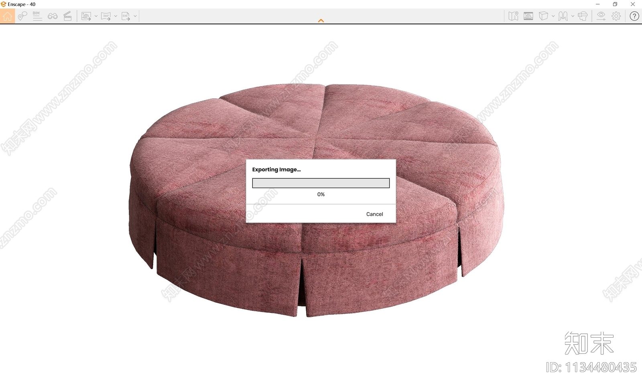This screenshot has height=383, width=642.
Task: Click the Rendering Style cube icon
Action: click(543, 16)
